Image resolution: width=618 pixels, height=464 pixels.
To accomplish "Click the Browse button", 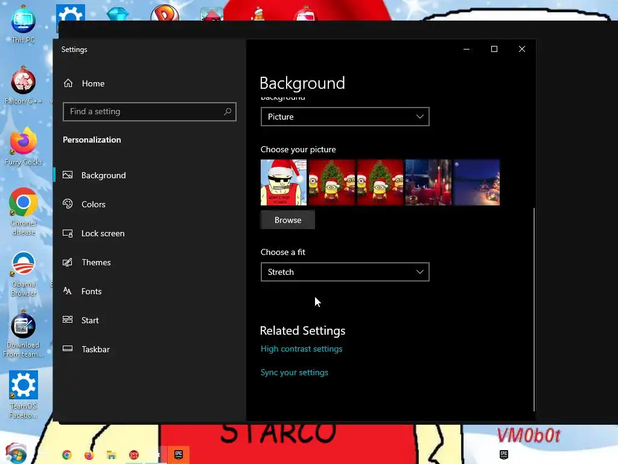I will click(x=288, y=220).
